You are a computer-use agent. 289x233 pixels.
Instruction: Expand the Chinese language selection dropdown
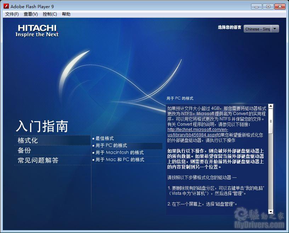pos(275,29)
